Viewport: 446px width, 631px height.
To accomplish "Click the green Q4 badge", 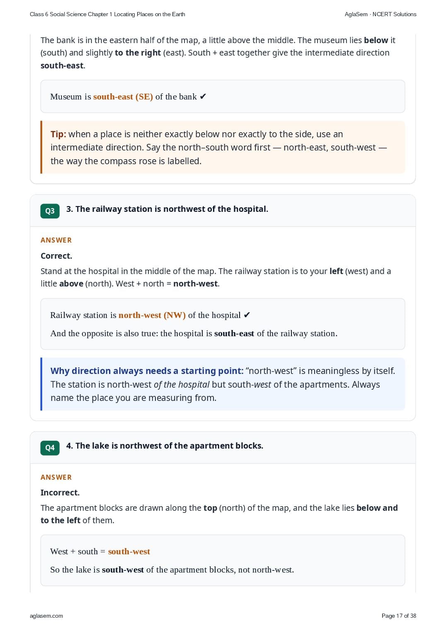I will (50, 448).
